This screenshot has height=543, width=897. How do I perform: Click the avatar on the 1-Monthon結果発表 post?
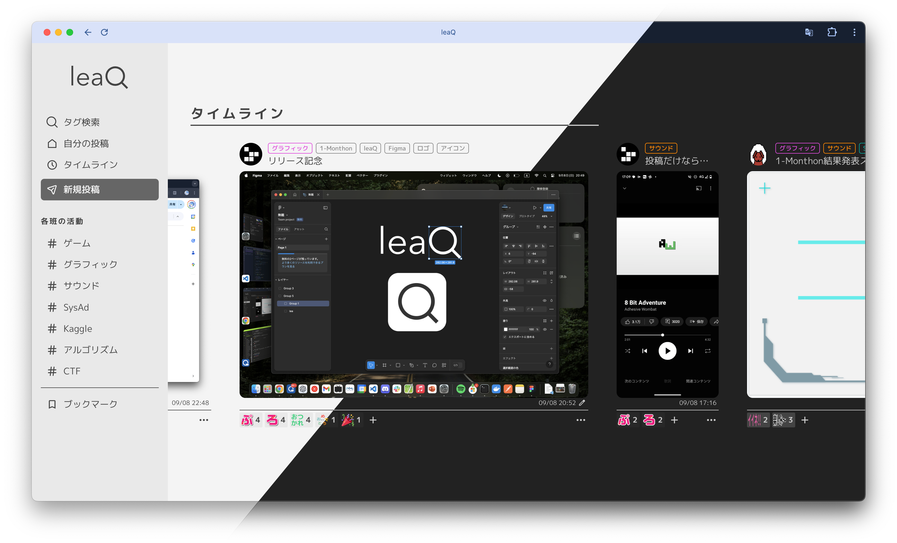[x=759, y=154]
